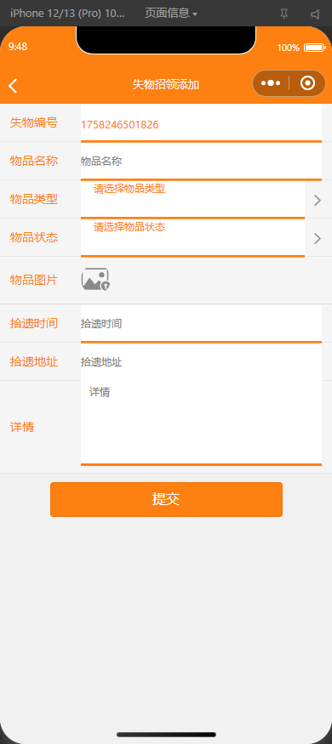This screenshot has height=744, width=332.
Task: Tap the back arrow icon
Action: (x=13, y=85)
